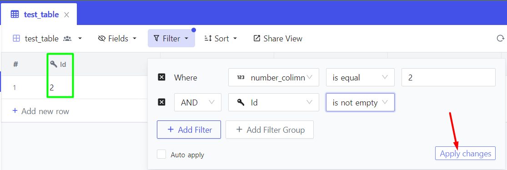Screen dimensions: 507x170
Task: Open the 'is equal' comparison dropdown
Action: click(x=360, y=77)
